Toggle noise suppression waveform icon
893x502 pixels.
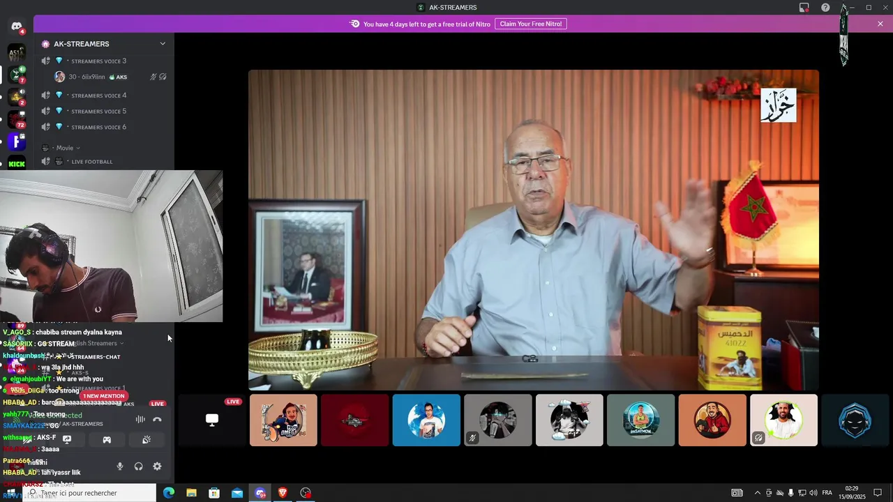click(140, 419)
